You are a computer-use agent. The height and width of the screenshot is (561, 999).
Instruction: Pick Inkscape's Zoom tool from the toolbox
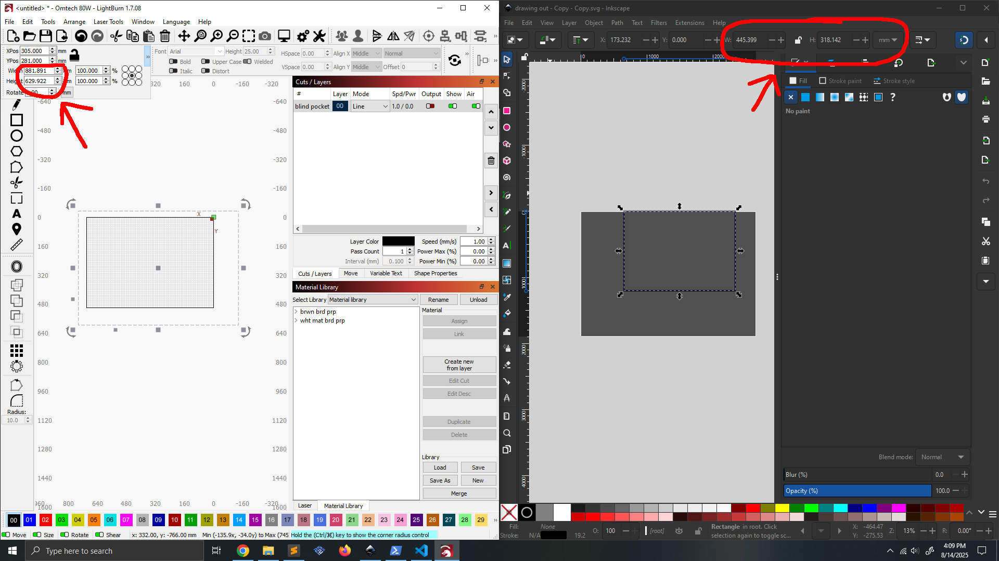pos(507,433)
